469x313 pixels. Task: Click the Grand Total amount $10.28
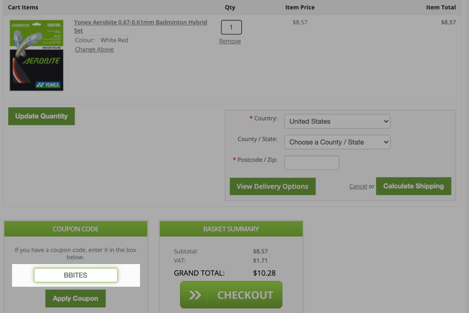(264, 274)
